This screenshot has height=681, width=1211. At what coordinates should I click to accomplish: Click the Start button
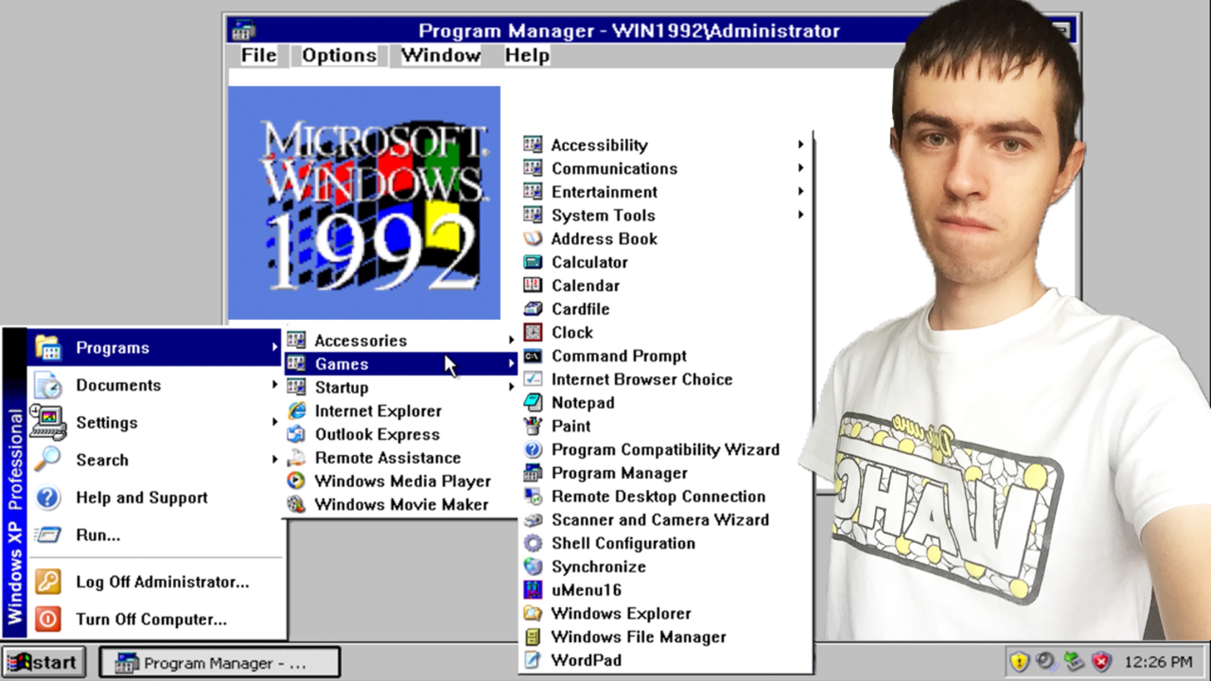[42, 662]
